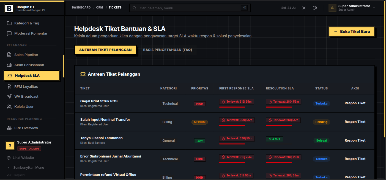Toggle the light/dark theme sun icon
Image resolution: width=386 pixels, height=180 pixels.
[304, 8]
